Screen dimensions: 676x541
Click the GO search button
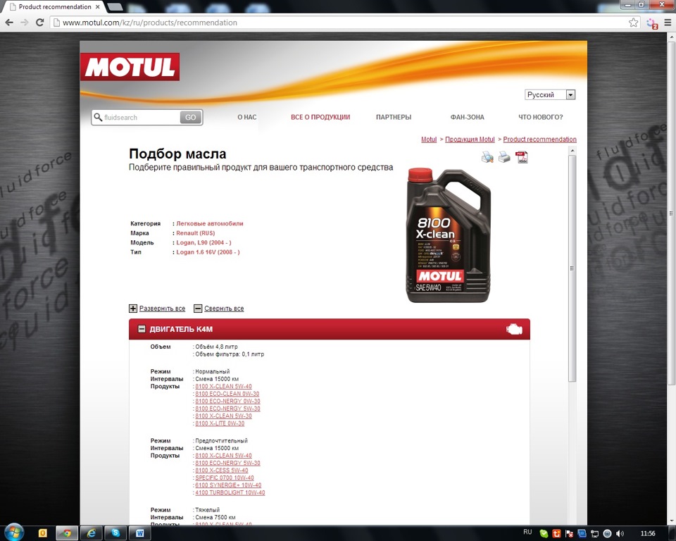click(191, 117)
